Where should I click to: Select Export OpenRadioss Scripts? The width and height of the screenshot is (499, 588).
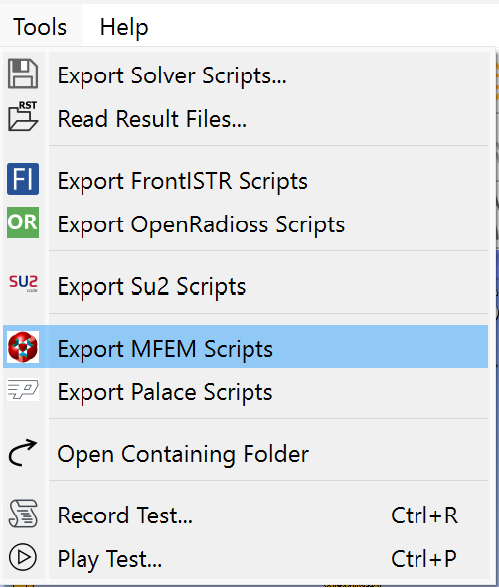(246, 224)
